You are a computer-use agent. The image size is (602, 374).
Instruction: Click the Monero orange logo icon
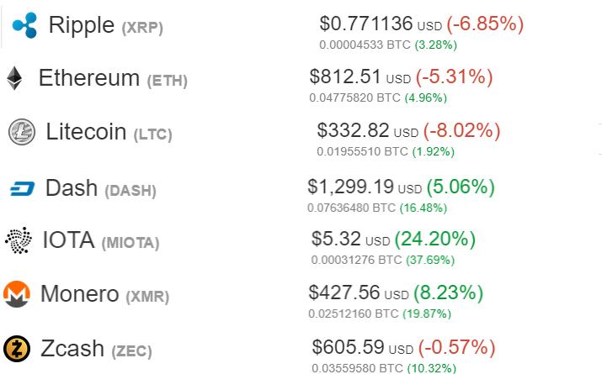click(x=17, y=294)
